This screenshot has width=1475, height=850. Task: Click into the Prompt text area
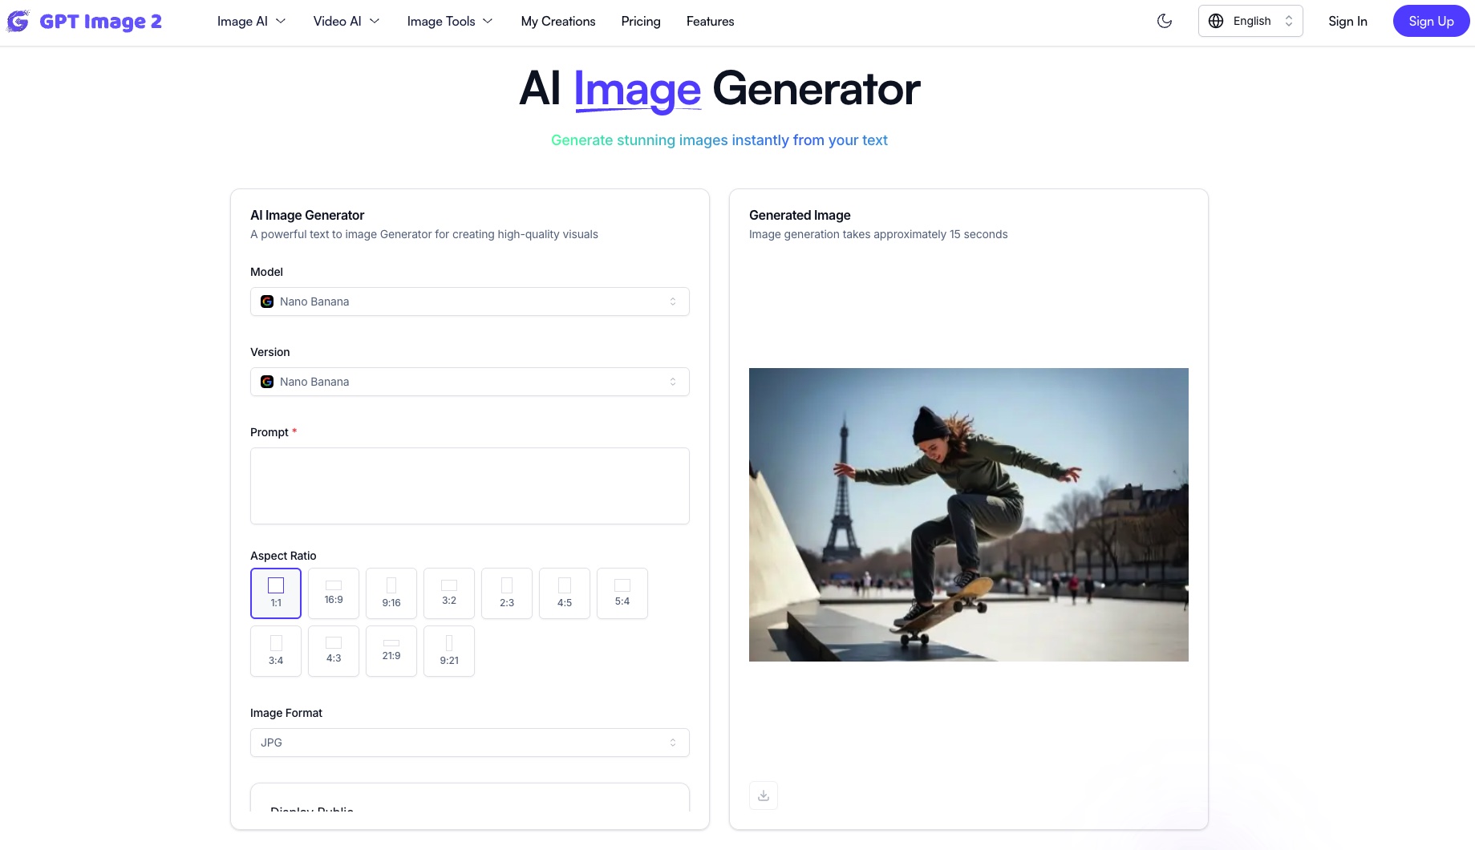[x=470, y=486]
